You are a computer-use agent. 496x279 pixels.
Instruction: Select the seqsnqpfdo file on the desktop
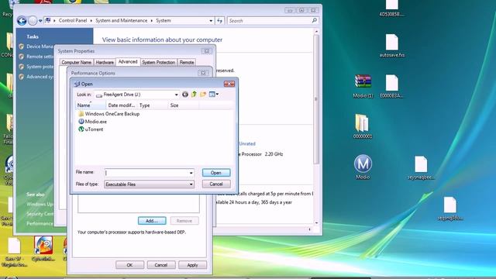click(x=449, y=208)
